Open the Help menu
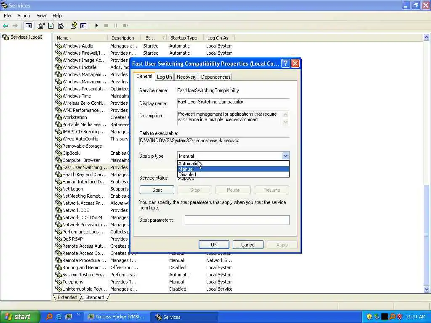431x323 pixels. [57, 16]
